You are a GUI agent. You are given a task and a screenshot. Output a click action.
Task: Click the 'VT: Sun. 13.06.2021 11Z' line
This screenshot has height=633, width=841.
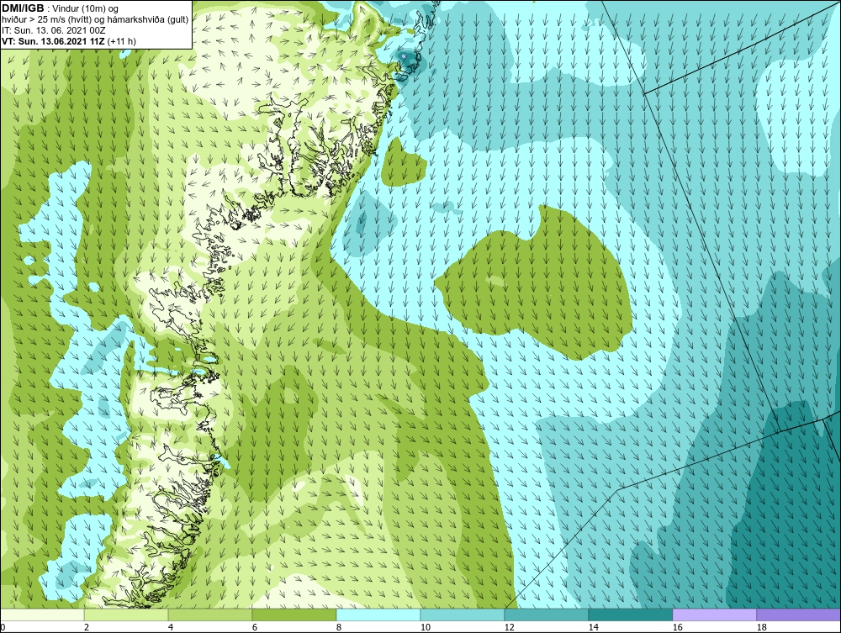coord(54,41)
